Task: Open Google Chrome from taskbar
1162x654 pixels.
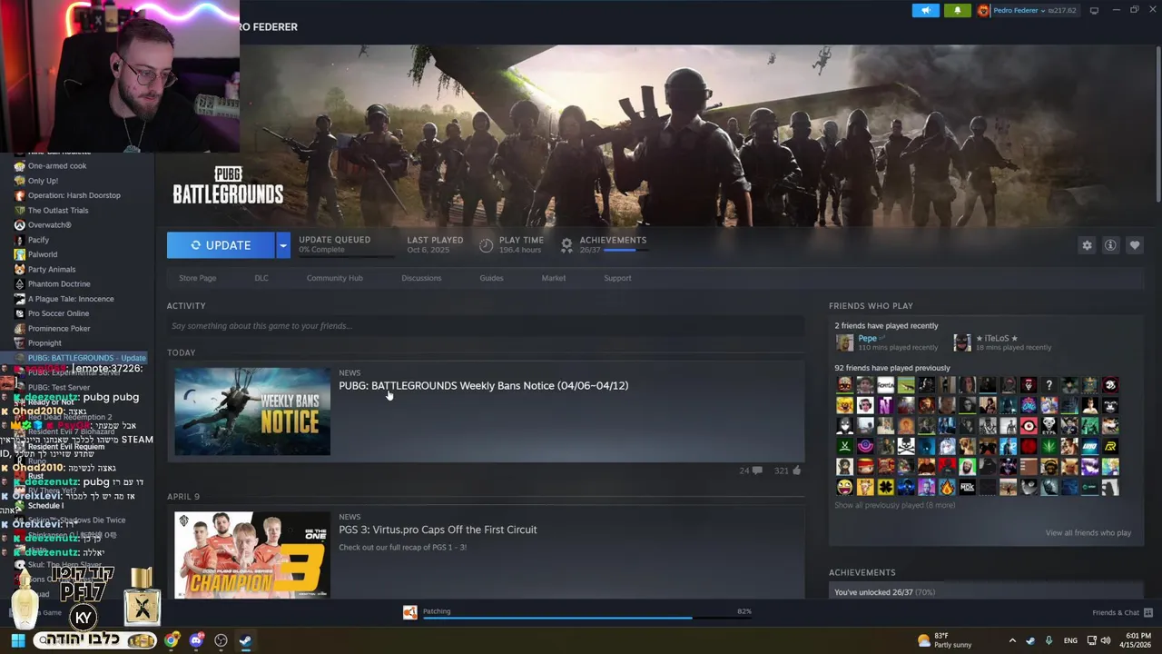Action: [x=172, y=640]
